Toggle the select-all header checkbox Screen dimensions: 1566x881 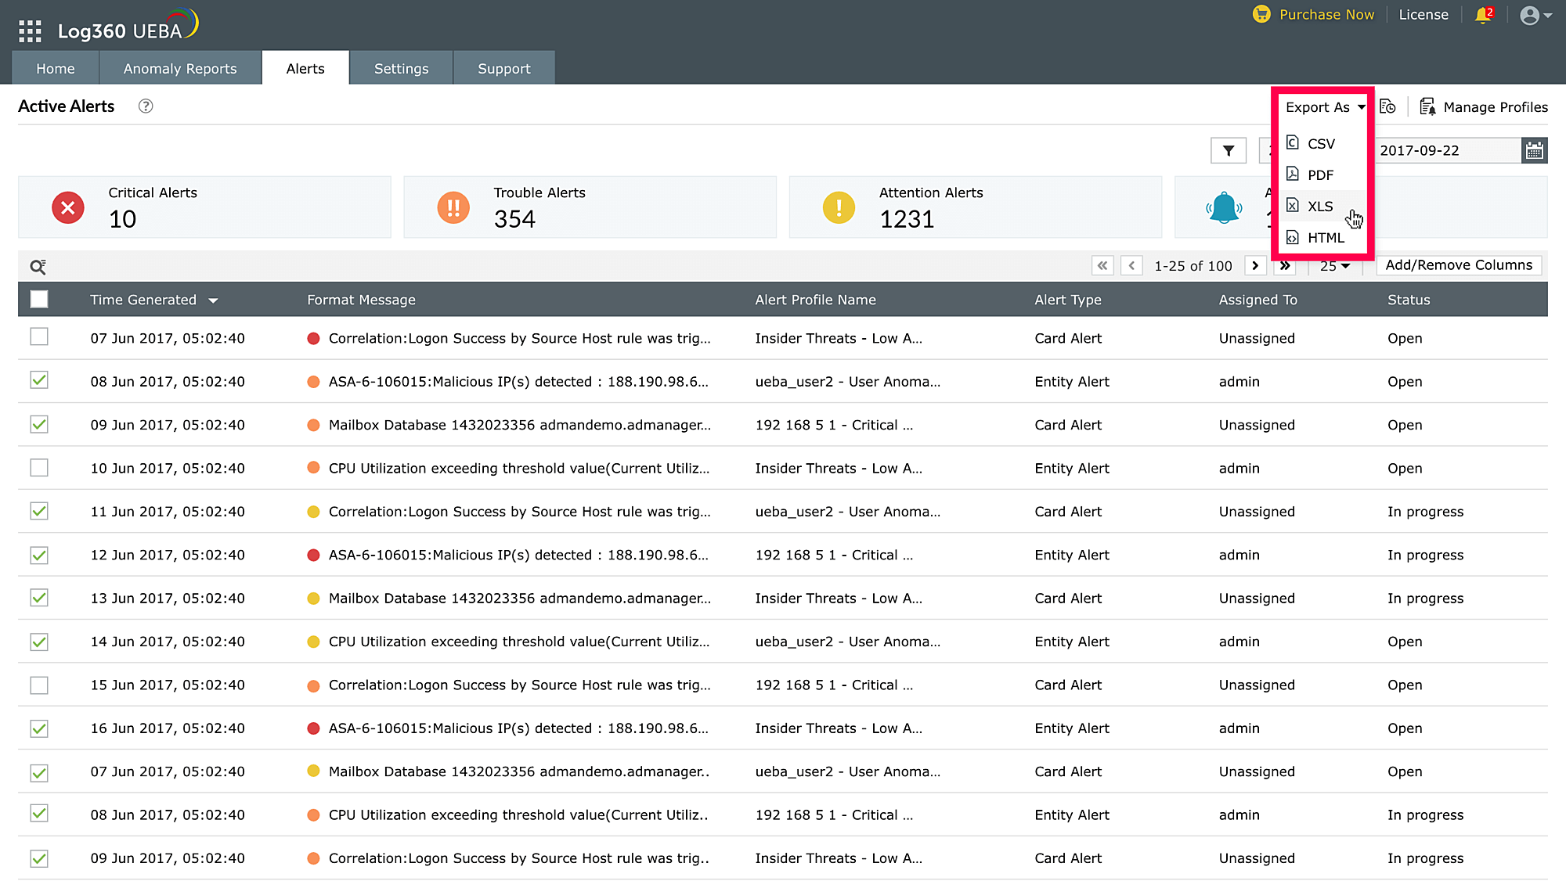point(39,300)
